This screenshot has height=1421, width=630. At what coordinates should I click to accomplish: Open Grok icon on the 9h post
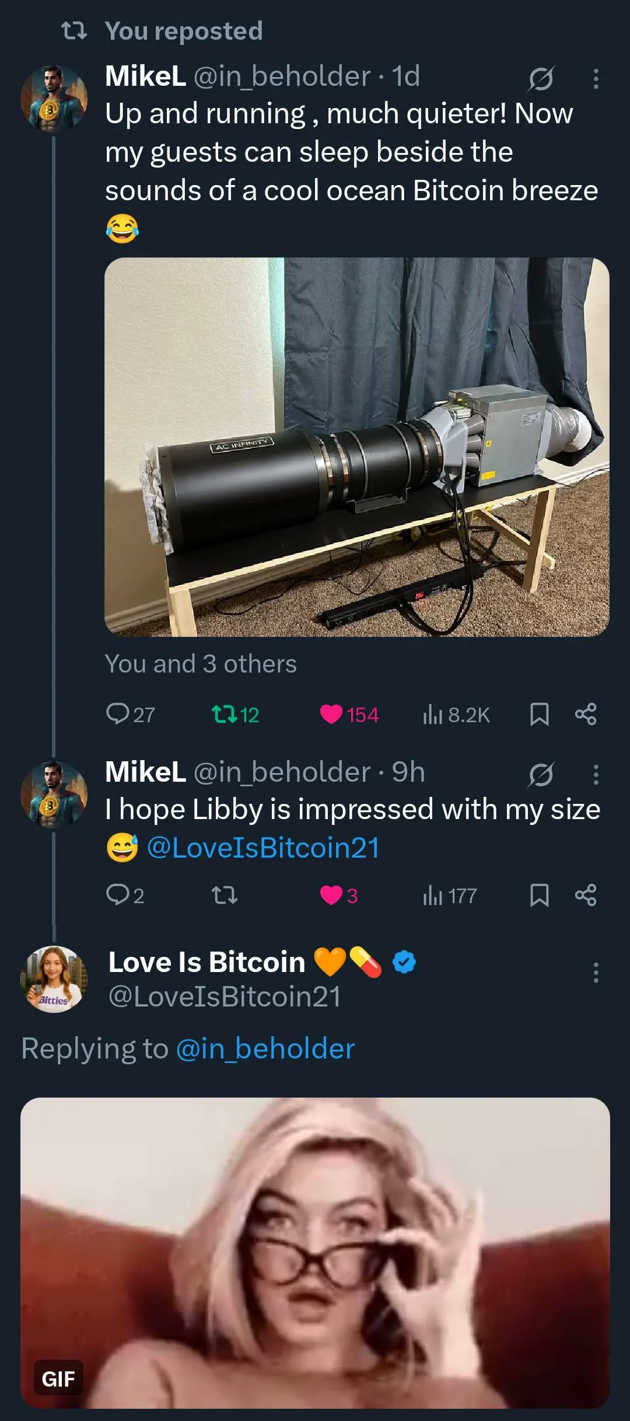click(541, 775)
